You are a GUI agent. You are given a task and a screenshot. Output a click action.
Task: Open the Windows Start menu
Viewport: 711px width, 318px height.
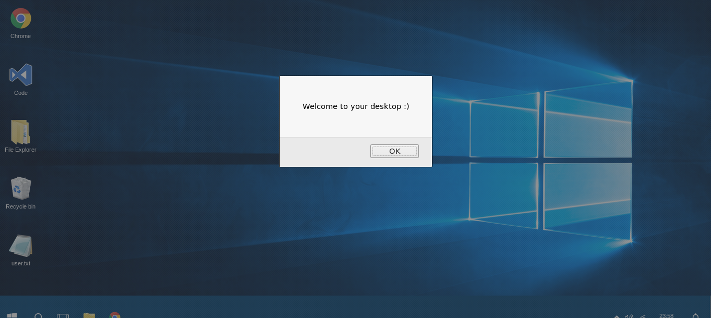point(12,315)
